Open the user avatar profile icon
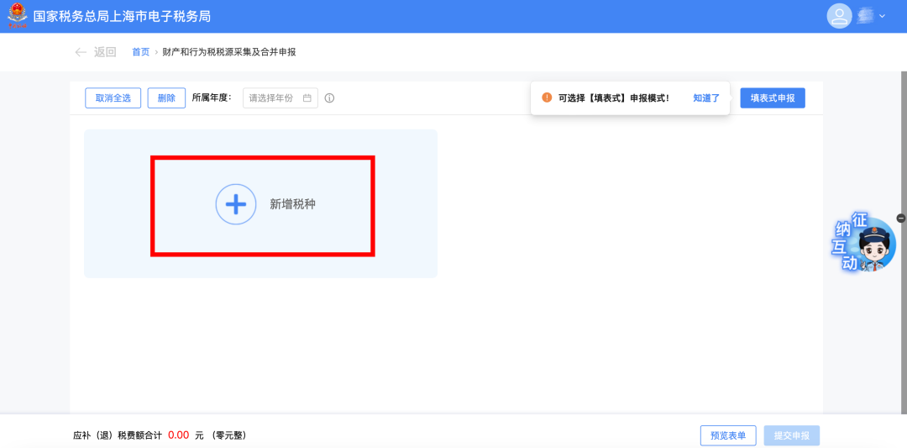Image resolution: width=907 pixels, height=448 pixels. point(839,16)
